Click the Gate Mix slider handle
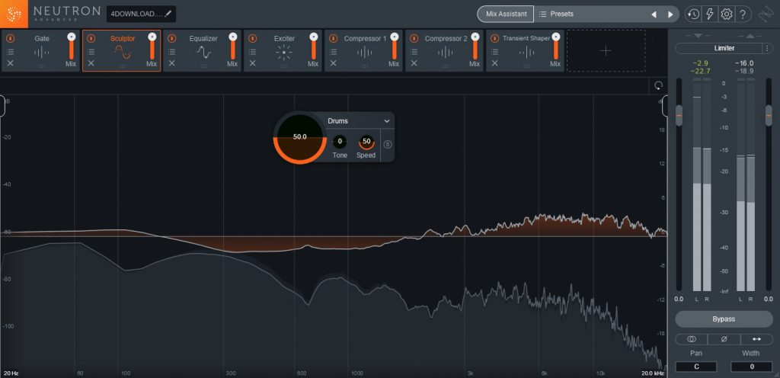 coord(72,37)
